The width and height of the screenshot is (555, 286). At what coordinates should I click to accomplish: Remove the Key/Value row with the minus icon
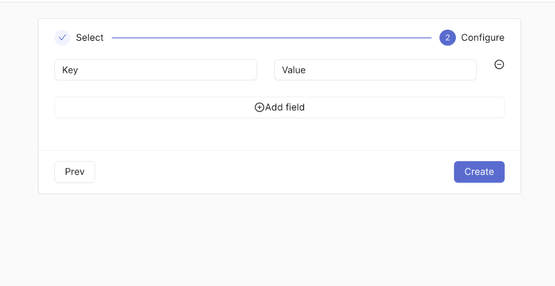point(499,65)
